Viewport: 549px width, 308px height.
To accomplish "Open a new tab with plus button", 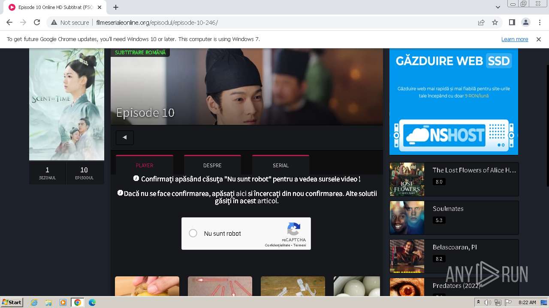I will pos(116,7).
